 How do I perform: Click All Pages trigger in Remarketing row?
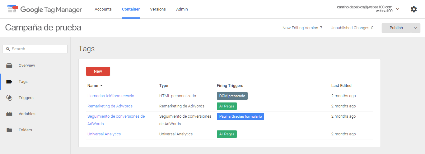227,106
